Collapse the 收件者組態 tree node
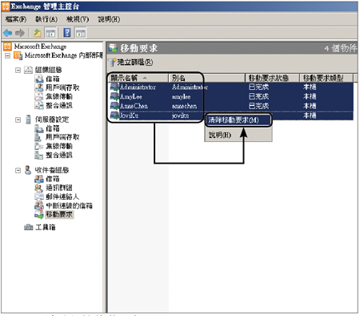The width and height of the screenshot is (360, 316). (18, 170)
